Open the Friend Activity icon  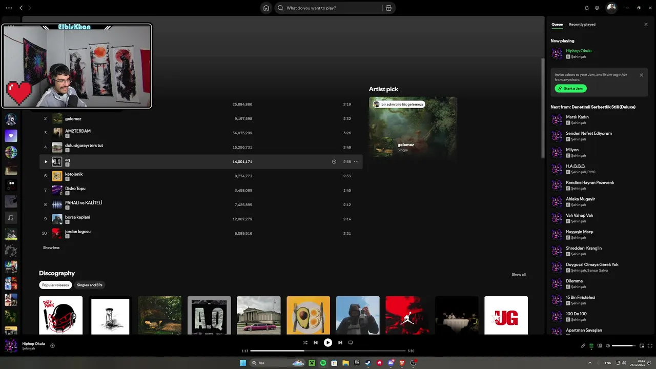pyautogui.click(x=597, y=8)
